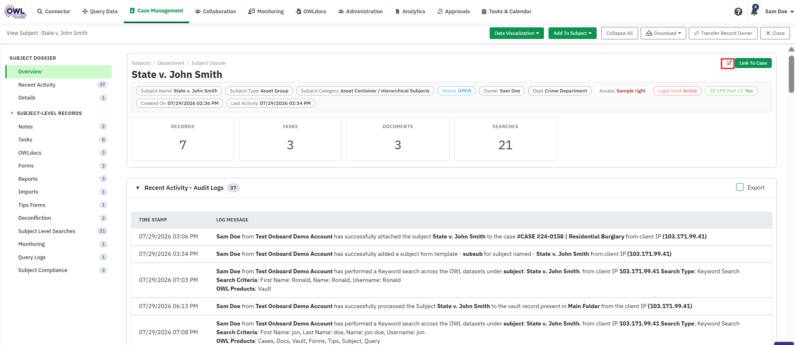Click the Tasks count card
This screenshot has width=795, height=345.
(290, 139)
